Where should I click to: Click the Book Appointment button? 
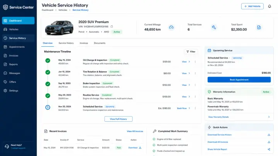tap(239, 80)
